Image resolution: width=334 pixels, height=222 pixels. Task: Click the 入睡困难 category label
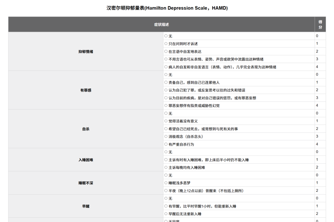tap(86, 160)
